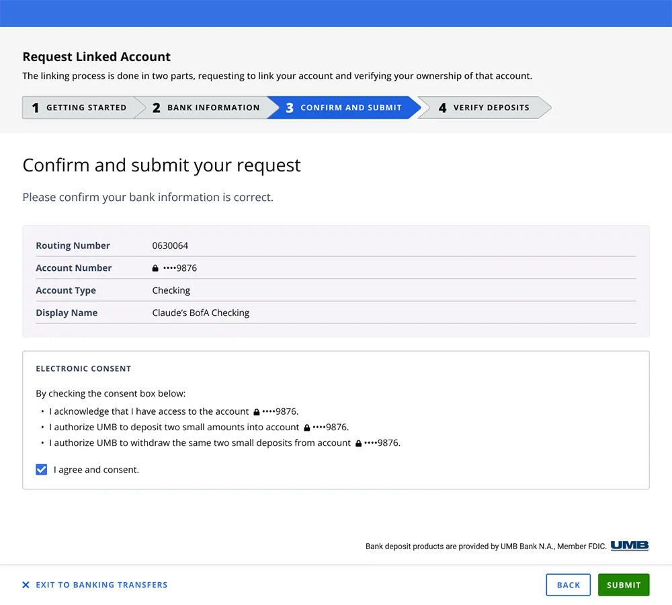Click the Display Name label
Screen dimensions: 672x605
point(67,313)
